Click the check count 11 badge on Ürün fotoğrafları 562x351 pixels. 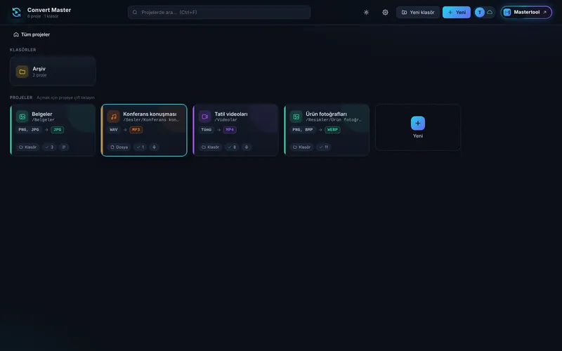coord(323,147)
